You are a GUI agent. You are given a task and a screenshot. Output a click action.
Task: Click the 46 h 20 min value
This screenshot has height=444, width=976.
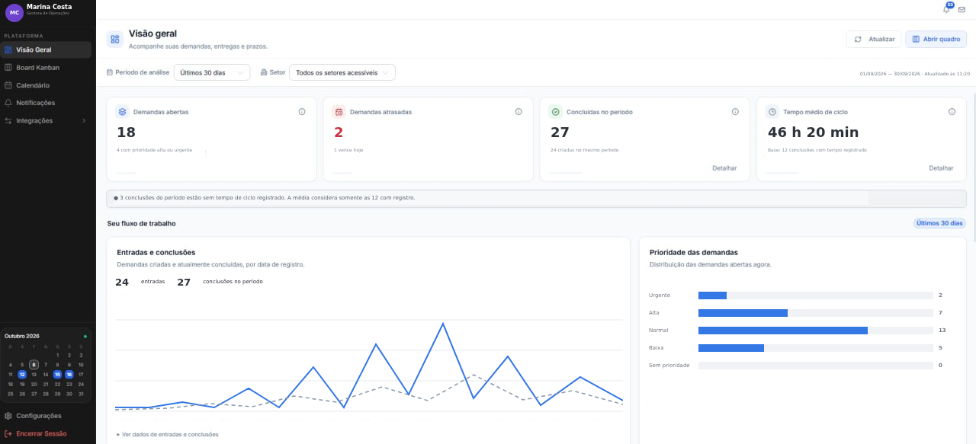(813, 133)
